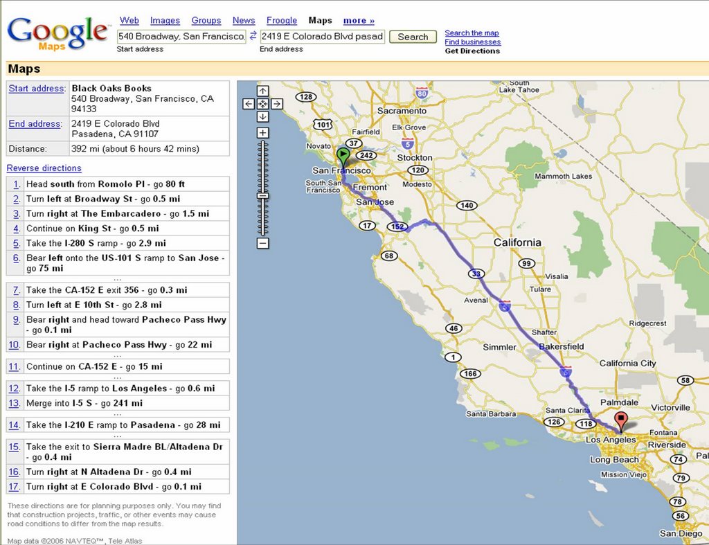Click the green start marker on map
The height and width of the screenshot is (545, 709).
343,156
